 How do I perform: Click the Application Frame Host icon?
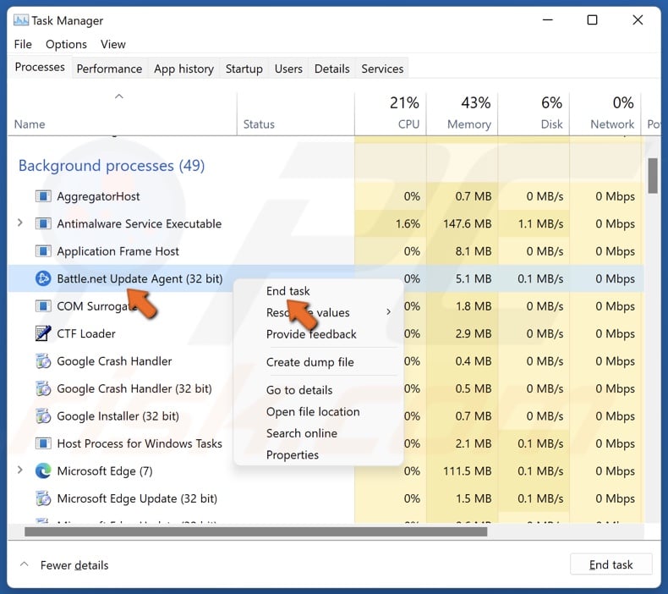pos(43,251)
